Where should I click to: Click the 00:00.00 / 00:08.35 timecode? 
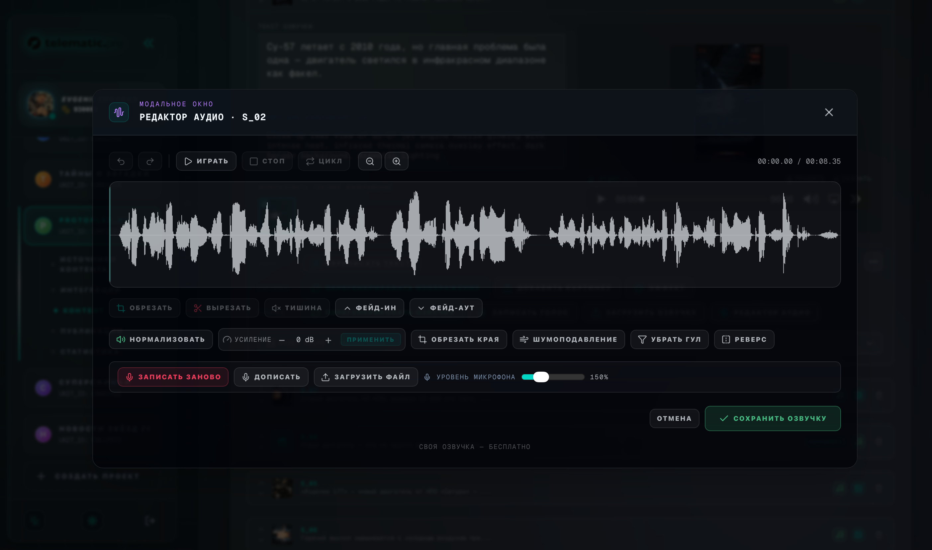coord(799,161)
